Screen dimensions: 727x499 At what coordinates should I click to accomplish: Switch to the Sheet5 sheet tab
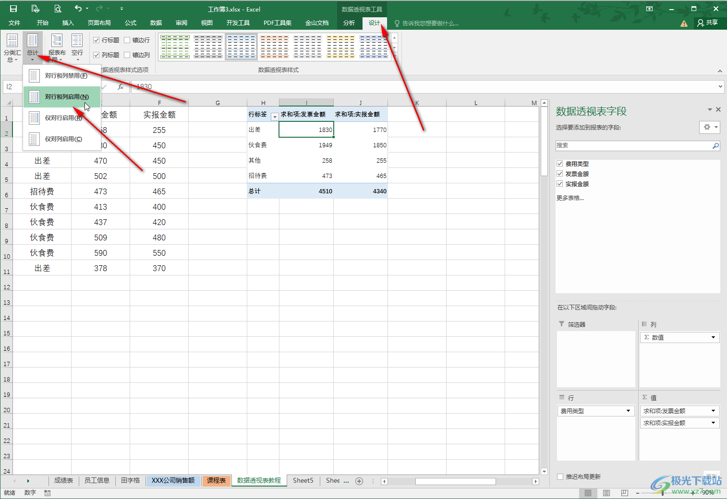[x=303, y=480]
